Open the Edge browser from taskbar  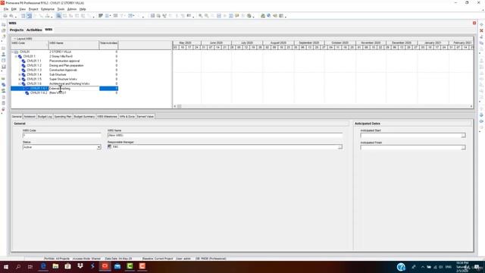coord(43,266)
